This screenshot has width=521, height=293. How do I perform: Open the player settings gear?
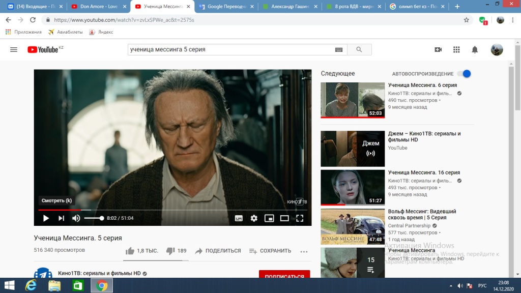tap(254, 218)
